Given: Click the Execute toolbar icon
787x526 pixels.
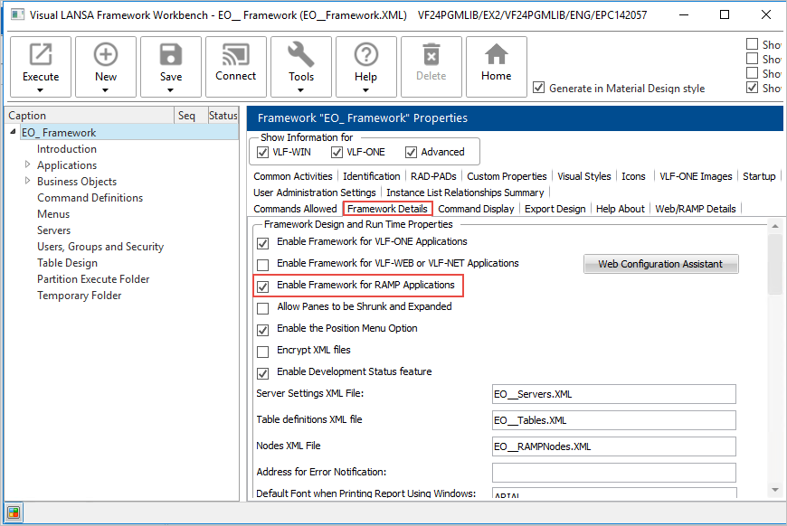Looking at the screenshot, I should click(41, 56).
